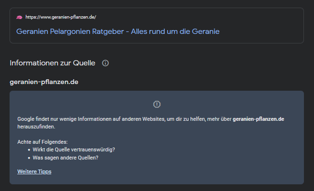Click the https://www.geranien-pflanzen.de/ URL text
Screen dimensions: 314x191
click(61, 17)
